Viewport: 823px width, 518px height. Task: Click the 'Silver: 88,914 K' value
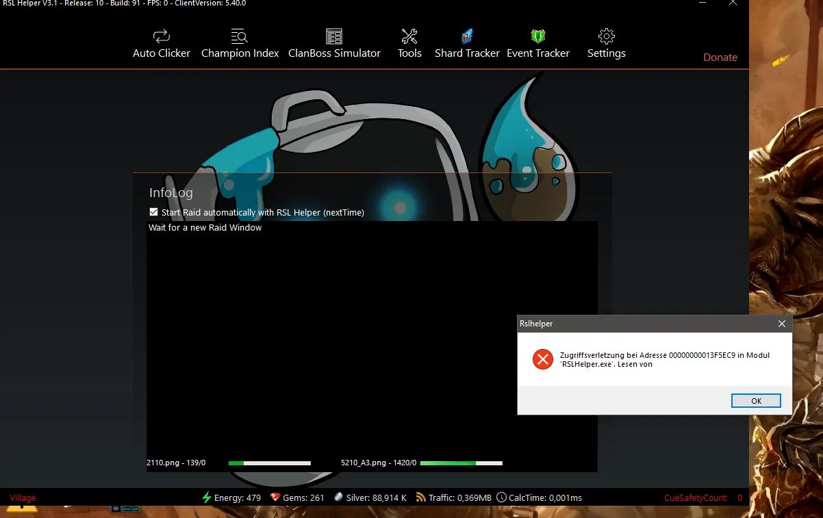(377, 498)
